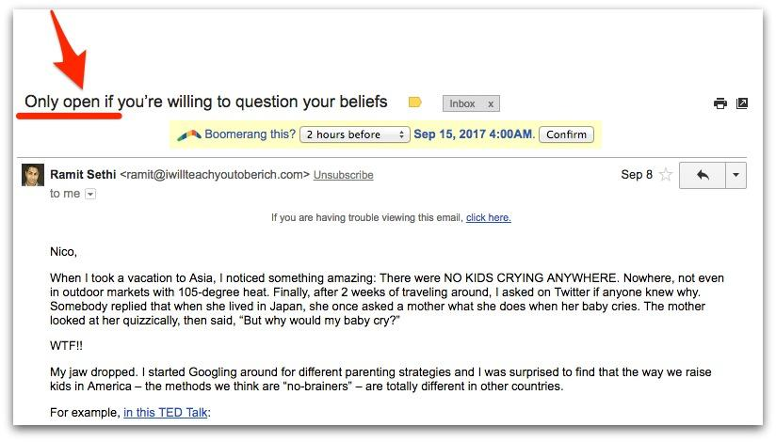Toggle the yellow importance marker
Screen dimensions: 776x442
tap(415, 102)
